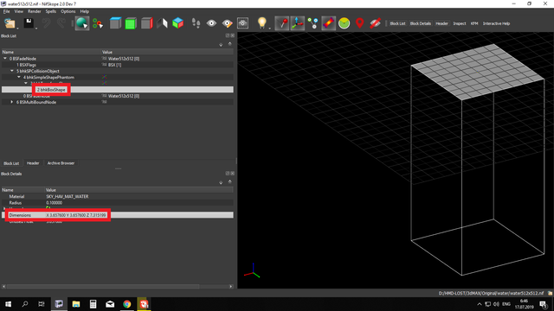The width and height of the screenshot is (554, 311).
Task: Open the View menu
Action: pyautogui.click(x=19, y=11)
